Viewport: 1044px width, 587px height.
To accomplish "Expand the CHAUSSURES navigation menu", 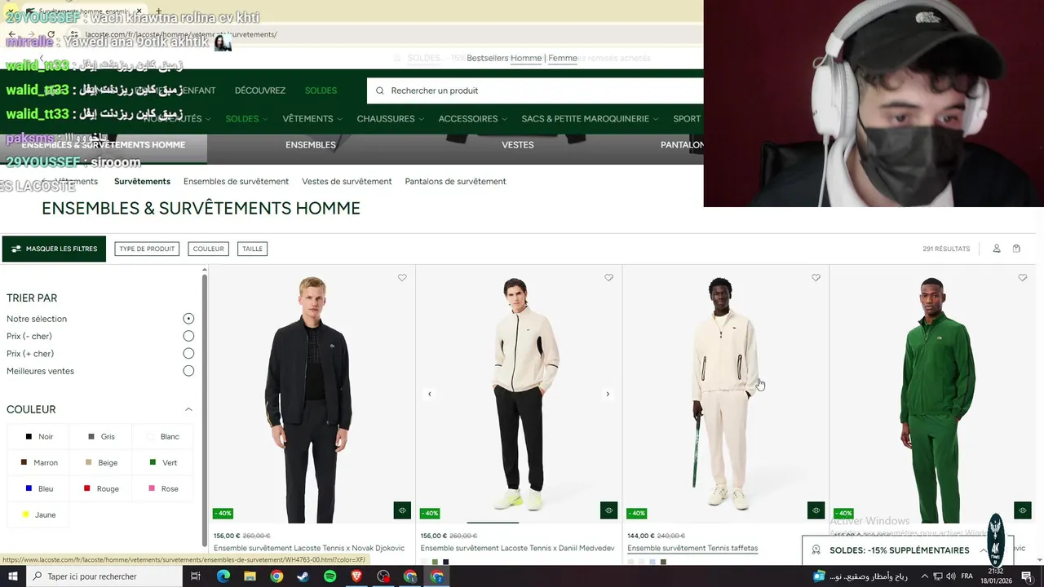I will point(390,119).
